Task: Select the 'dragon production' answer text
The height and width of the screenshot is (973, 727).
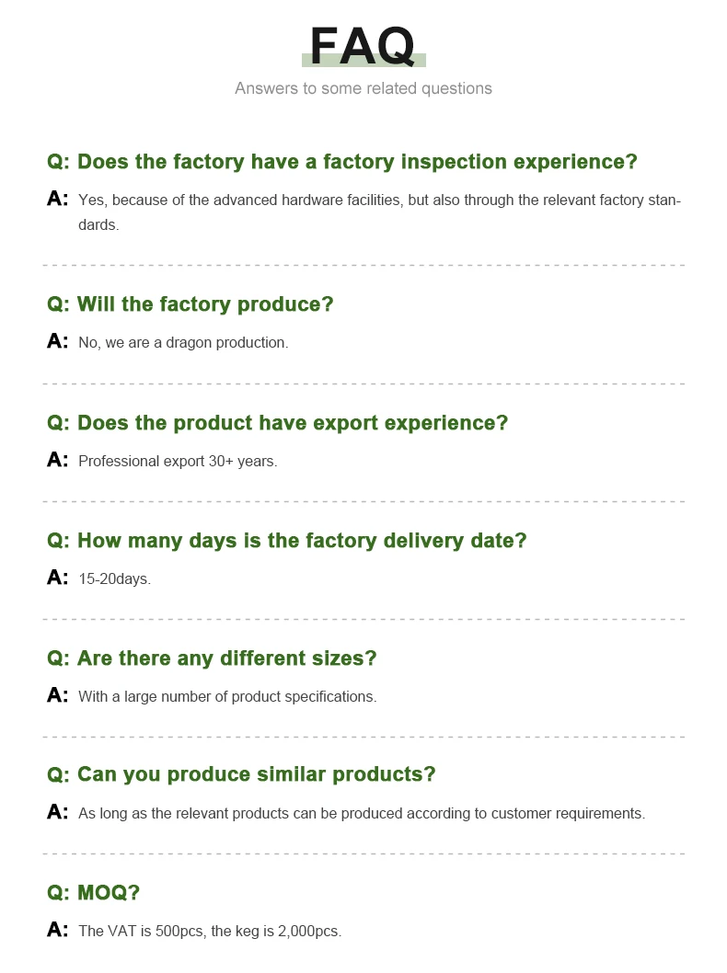Action: pos(183,343)
